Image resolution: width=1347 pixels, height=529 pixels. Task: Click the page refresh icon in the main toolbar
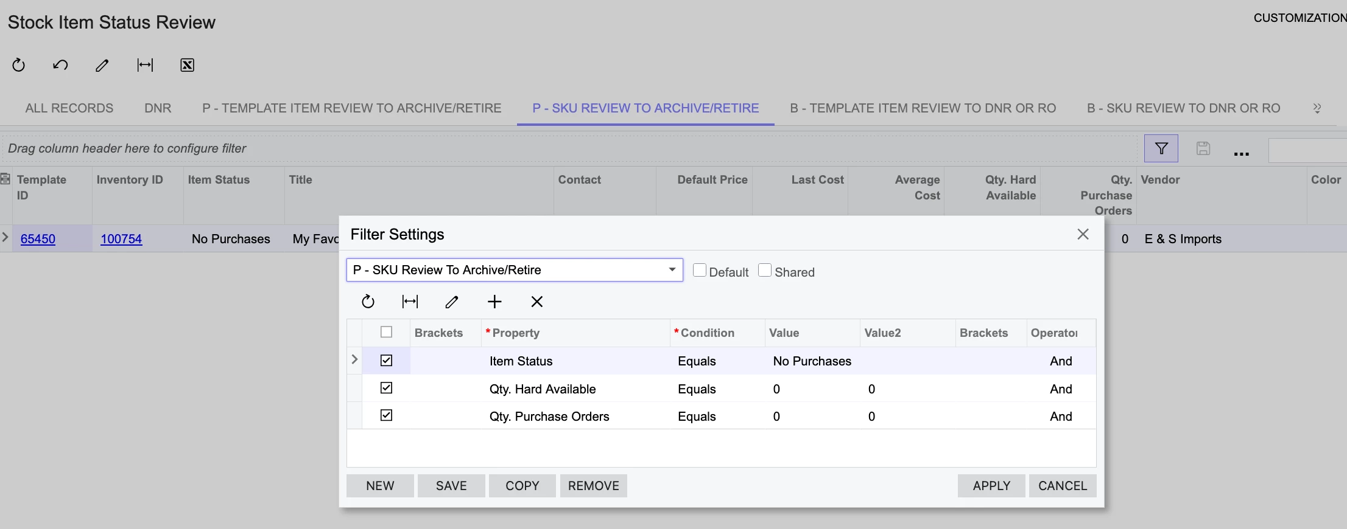pyautogui.click(x=19, y=65)
